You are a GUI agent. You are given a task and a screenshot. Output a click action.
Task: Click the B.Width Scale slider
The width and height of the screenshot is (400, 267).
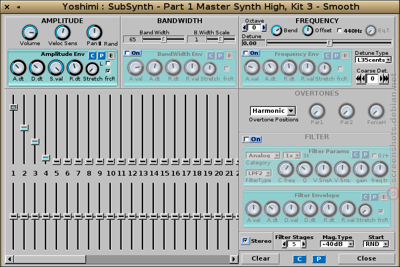coord(221,39)
